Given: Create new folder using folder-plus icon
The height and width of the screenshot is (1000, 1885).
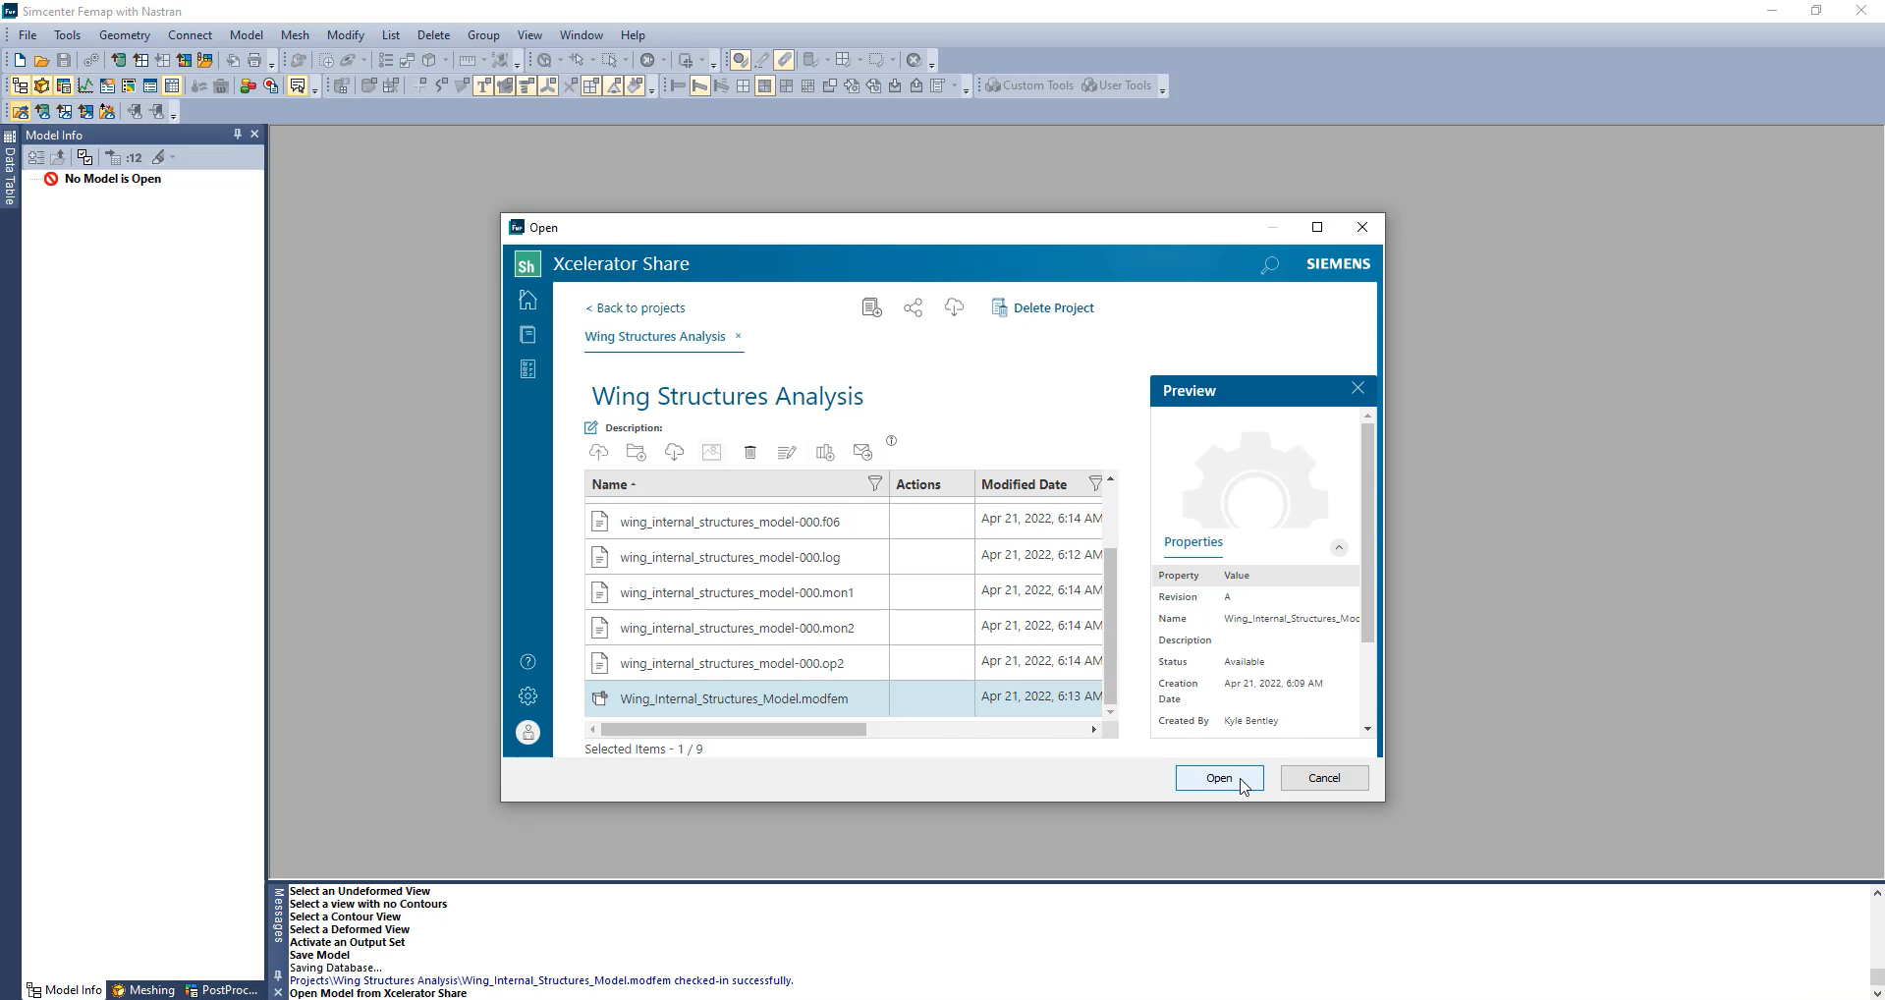Looking at the screenshot, I should (636, 452).
